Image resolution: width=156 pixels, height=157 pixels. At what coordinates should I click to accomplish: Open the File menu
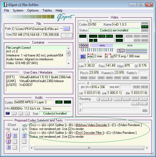[x=7, y=10]
